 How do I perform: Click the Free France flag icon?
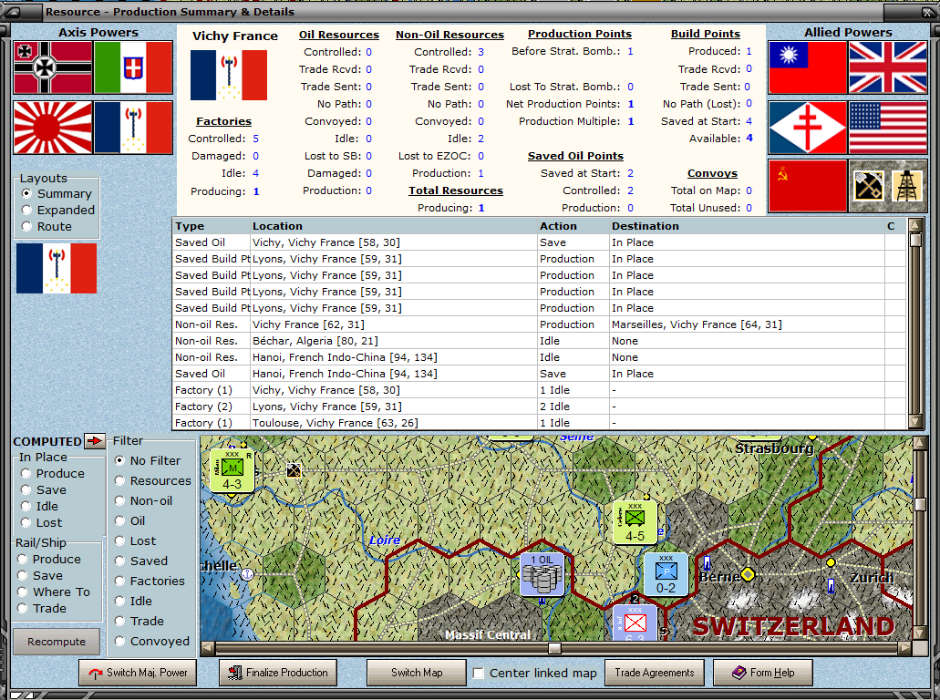tap(808, 128)
